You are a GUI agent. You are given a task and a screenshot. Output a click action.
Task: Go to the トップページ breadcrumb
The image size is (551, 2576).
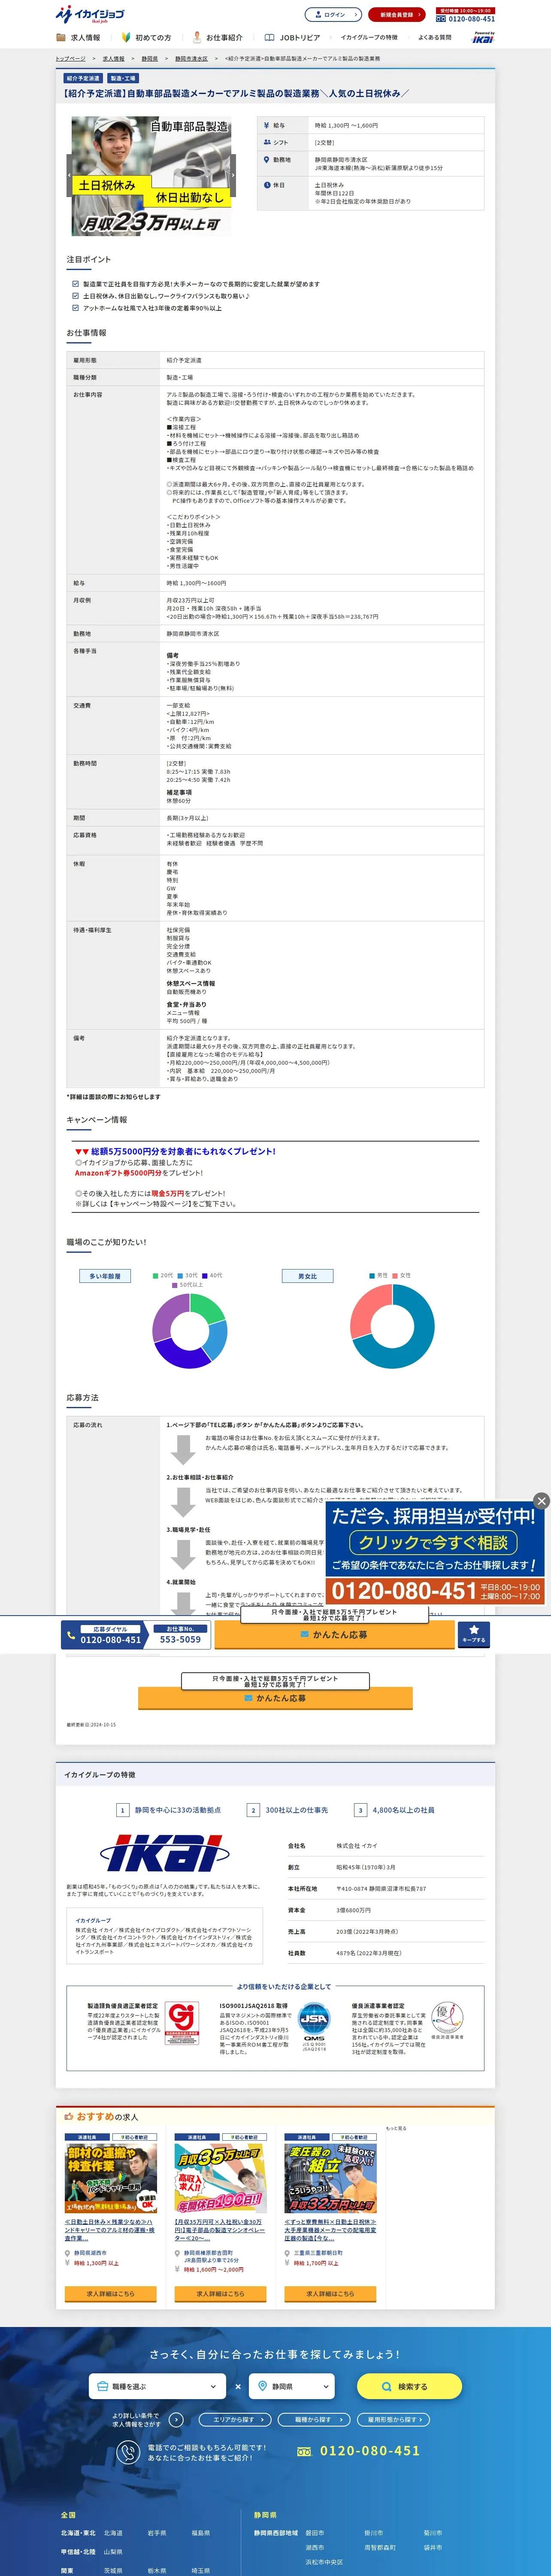pyautogui.click(x=70, y=59)
